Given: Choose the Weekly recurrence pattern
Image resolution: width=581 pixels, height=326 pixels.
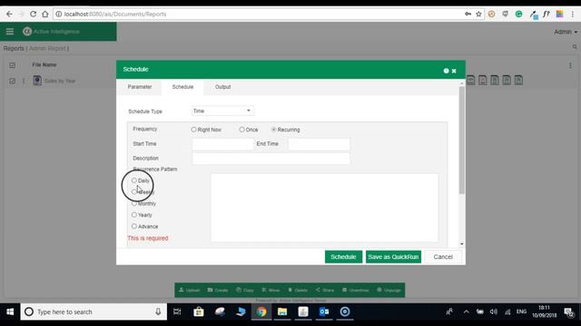Looking at the screenshot, I should point(134,192).
